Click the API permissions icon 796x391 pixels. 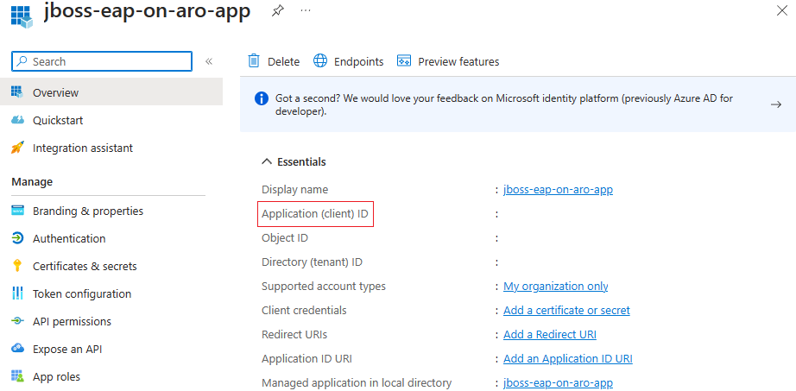point(17,321)
